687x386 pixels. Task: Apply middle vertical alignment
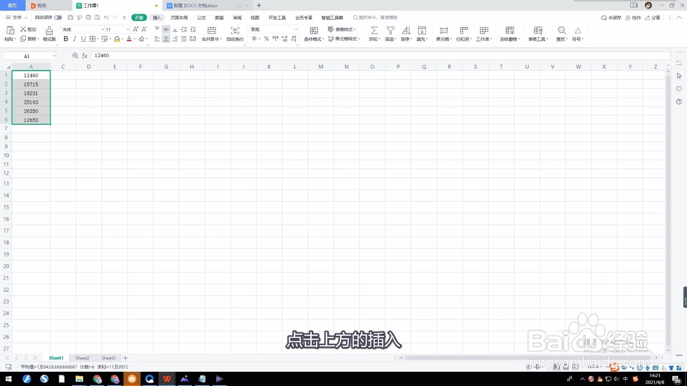click(x=166, y=29)
